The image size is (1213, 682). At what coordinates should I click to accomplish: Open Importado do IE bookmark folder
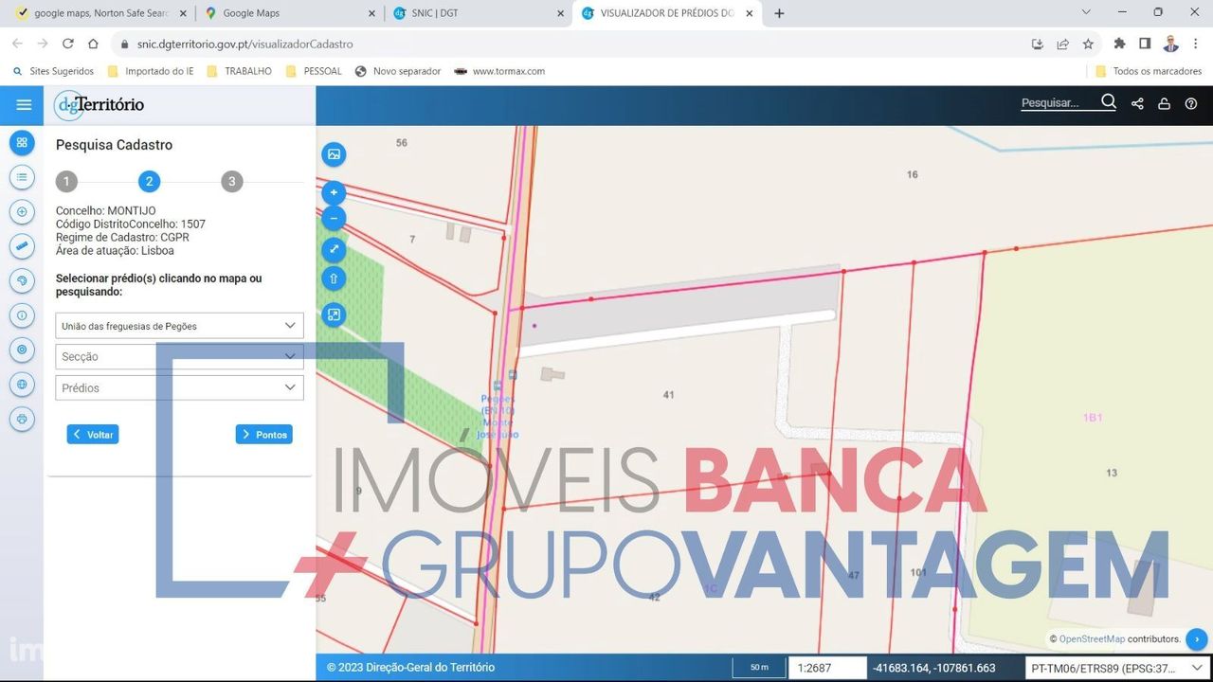(151, 71)
